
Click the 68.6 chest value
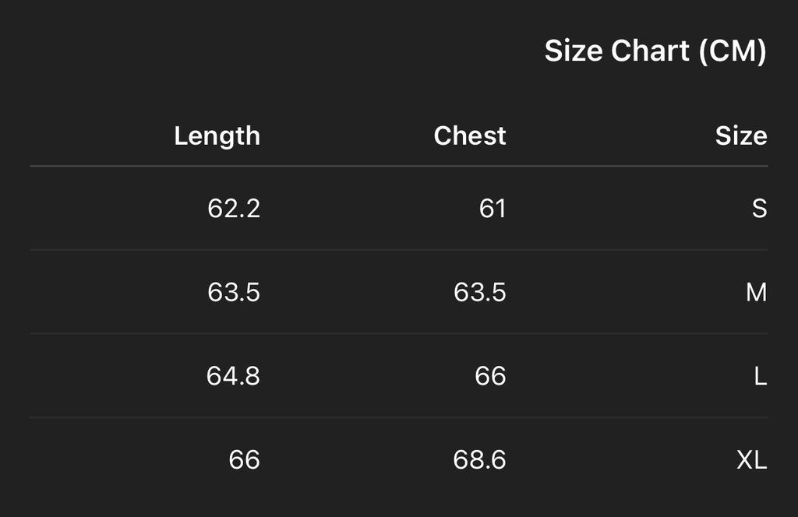pos(479,460)
